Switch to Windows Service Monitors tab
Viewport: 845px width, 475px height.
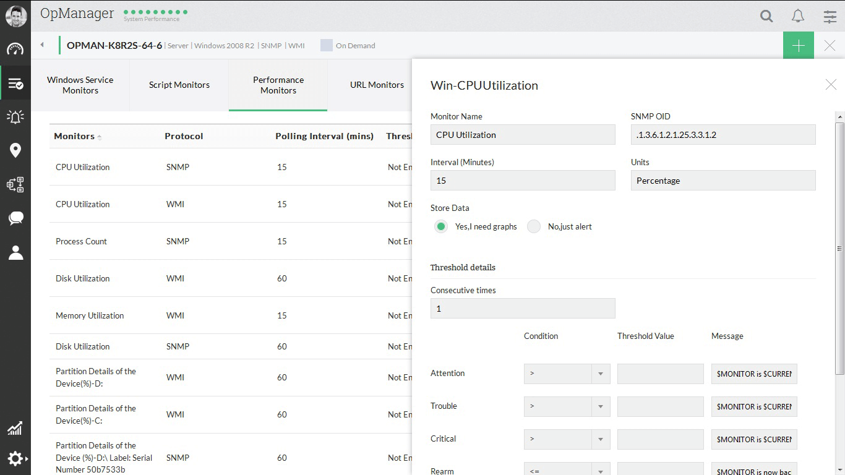(80, 85)
